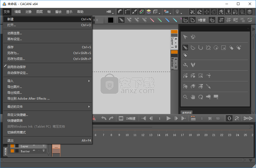This screenshot has height=168, width=256.
Task: Select the eyedropper color picker tool
Action: [208, 86]
